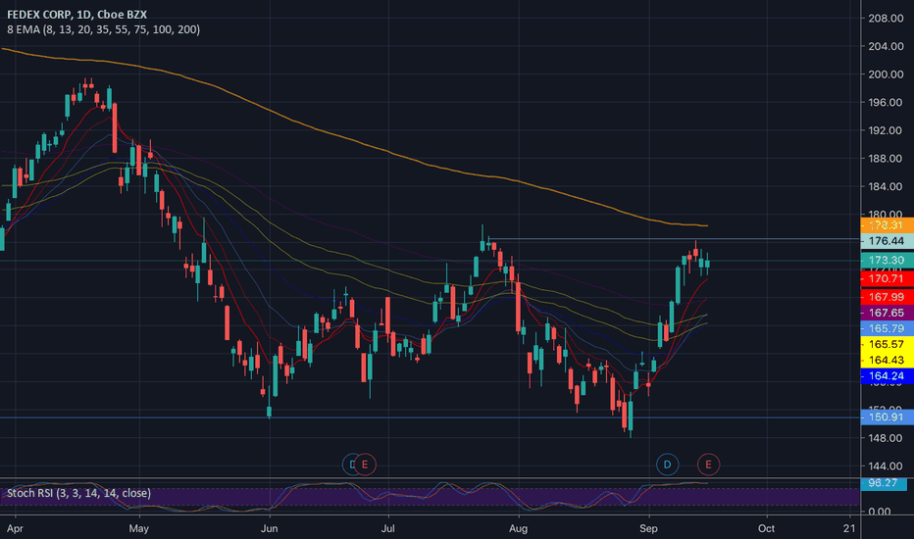Screen dimensions: 914x539
Task: Click the 176.44 horizontal line price label
Action: click(887, 241)
